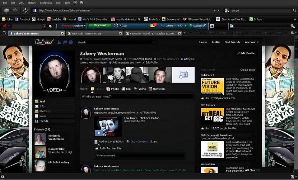The image size is (298, 180).
Task: Open the large 1DEEP profile picture
Action: tap(54, 74)
